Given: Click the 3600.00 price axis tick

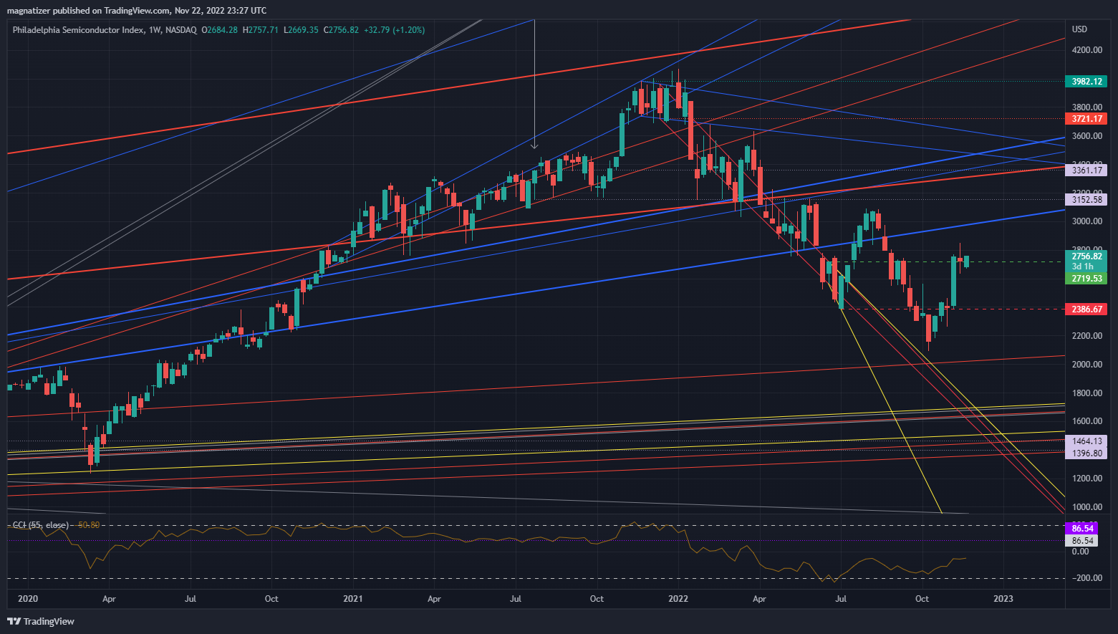Looking at the screenshot, I should pyautogui.click(x=1086, y=136).
